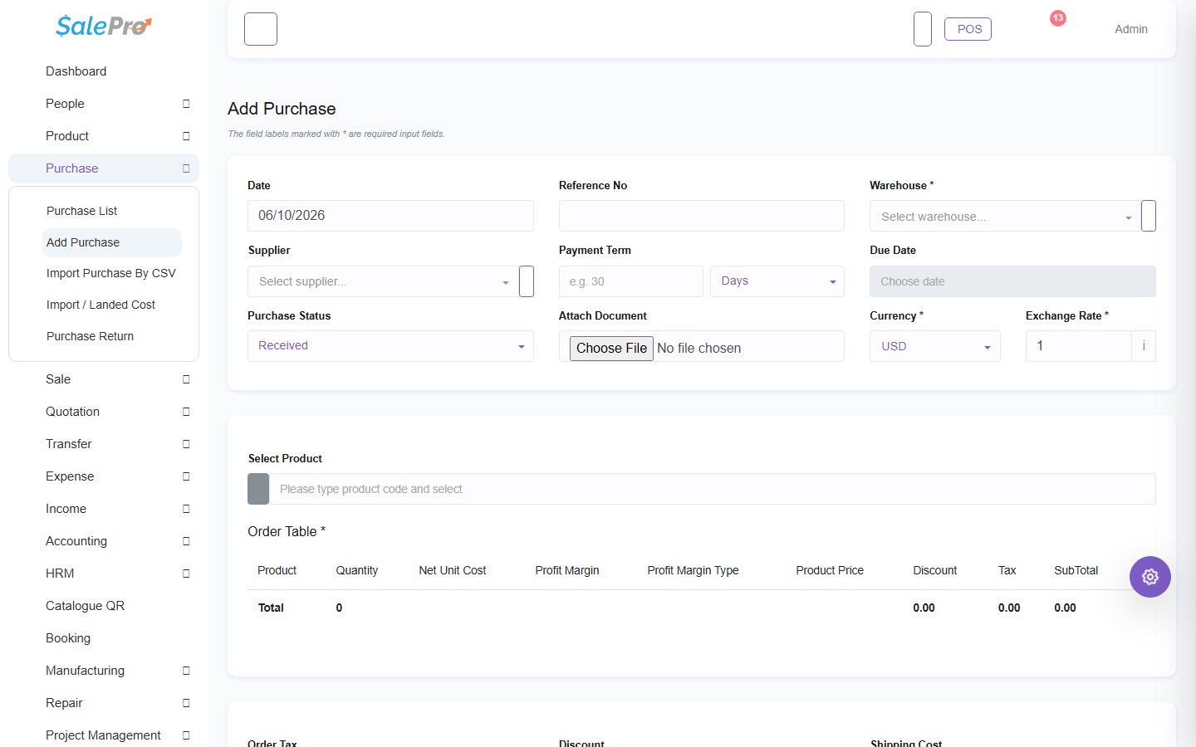Screen dimensions: 1196x747
Task: Open the Purchase Status Received dropdown
Action: [390, 346]
